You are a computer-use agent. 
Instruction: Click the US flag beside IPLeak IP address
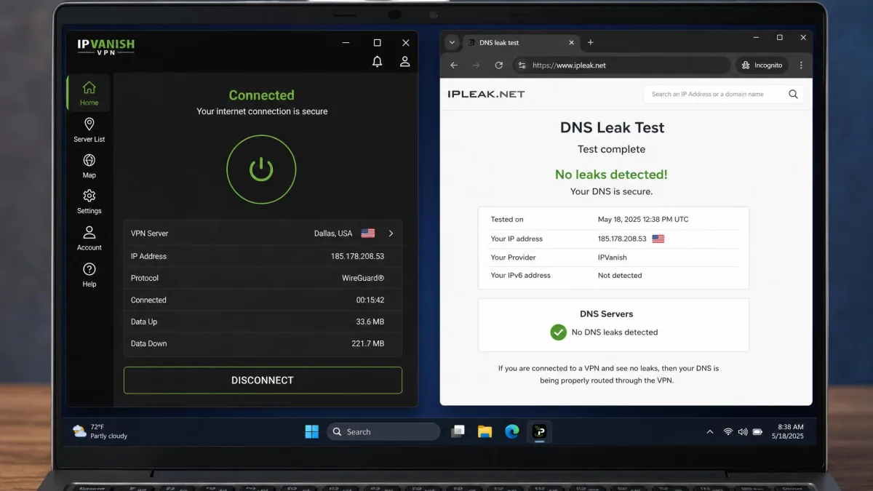(658, 239)
